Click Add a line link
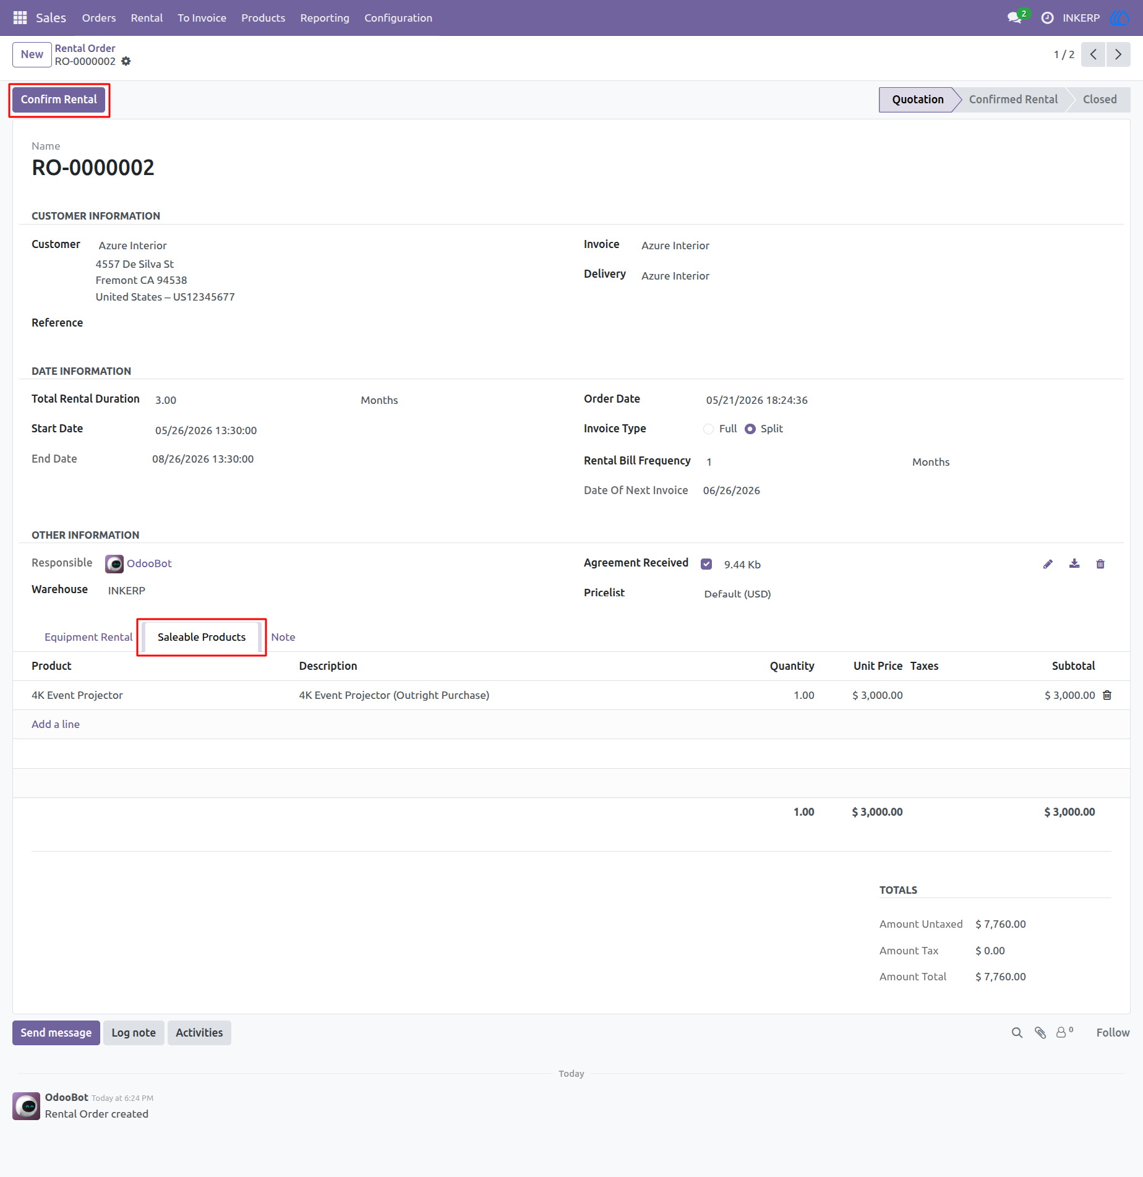Image resolution: width=1143 pixels, height=1177 pixels. click(x=56, y=724)
